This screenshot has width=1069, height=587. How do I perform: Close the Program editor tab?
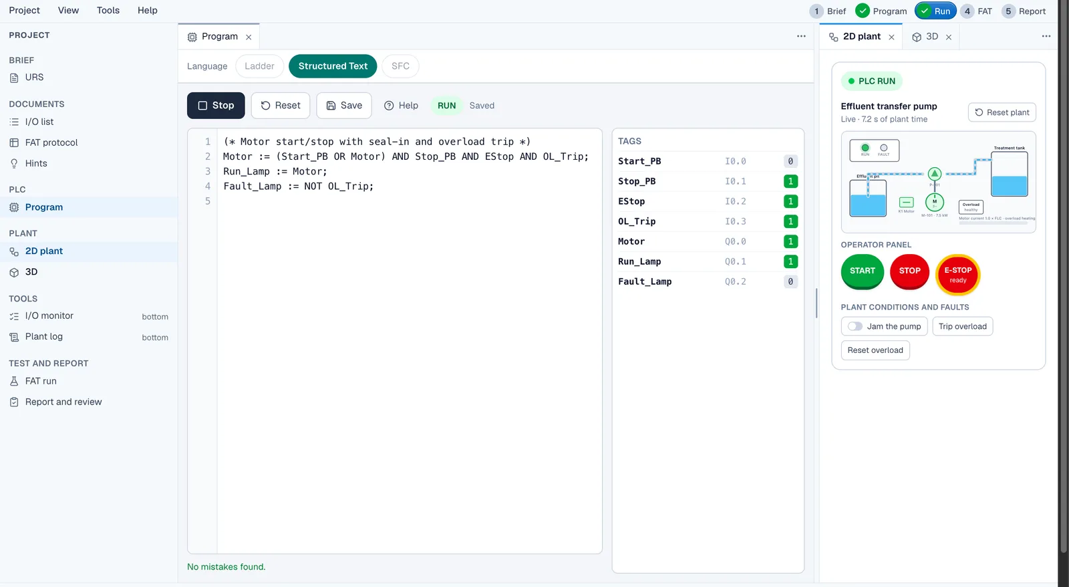[x=249, y=37]
